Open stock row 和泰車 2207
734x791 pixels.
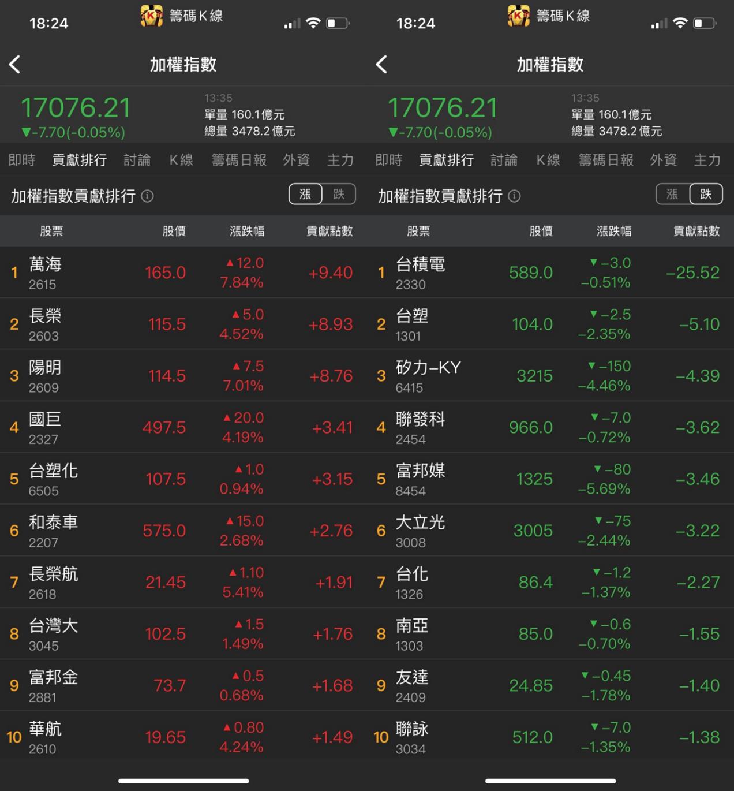(183, 531)
